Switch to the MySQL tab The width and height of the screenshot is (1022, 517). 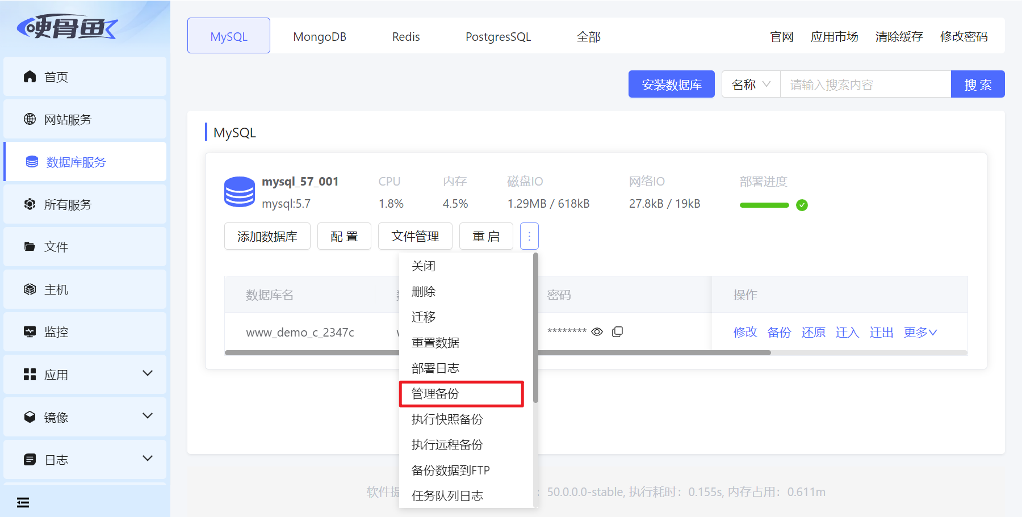(x=229, y=36)
